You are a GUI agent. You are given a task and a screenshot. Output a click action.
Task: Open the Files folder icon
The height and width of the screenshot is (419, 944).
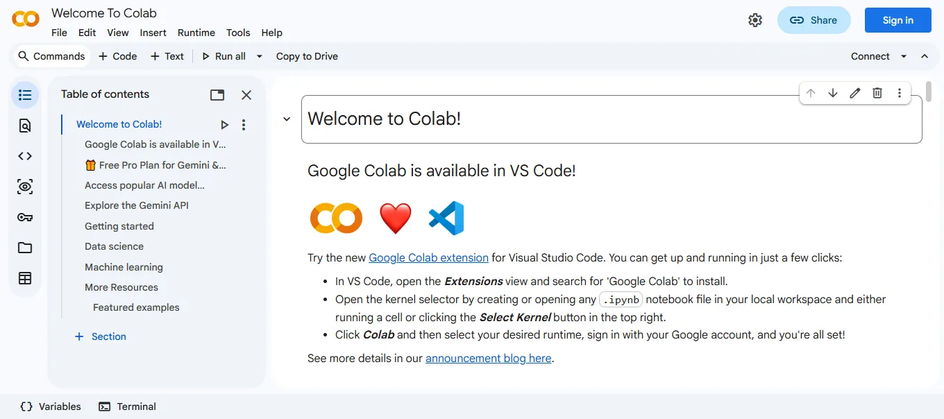point(25,248)
